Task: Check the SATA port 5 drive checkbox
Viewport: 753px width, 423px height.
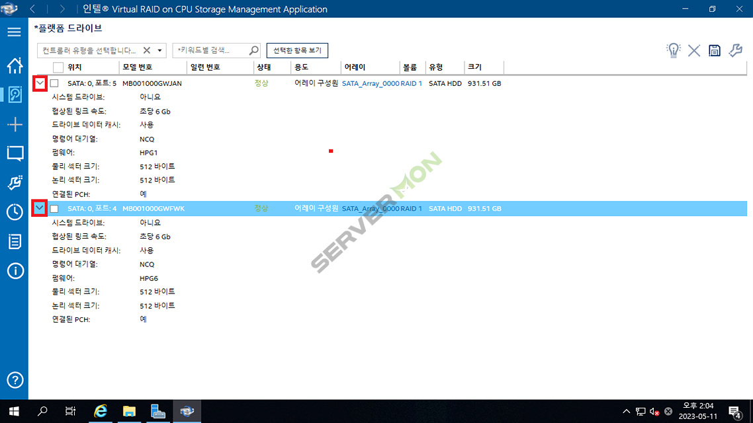Action: tap(54, 83)
